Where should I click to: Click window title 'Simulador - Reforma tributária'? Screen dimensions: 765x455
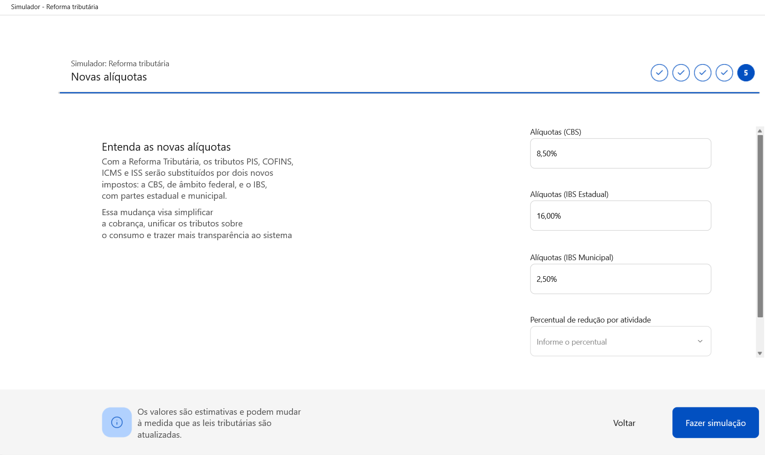(55, 7)
